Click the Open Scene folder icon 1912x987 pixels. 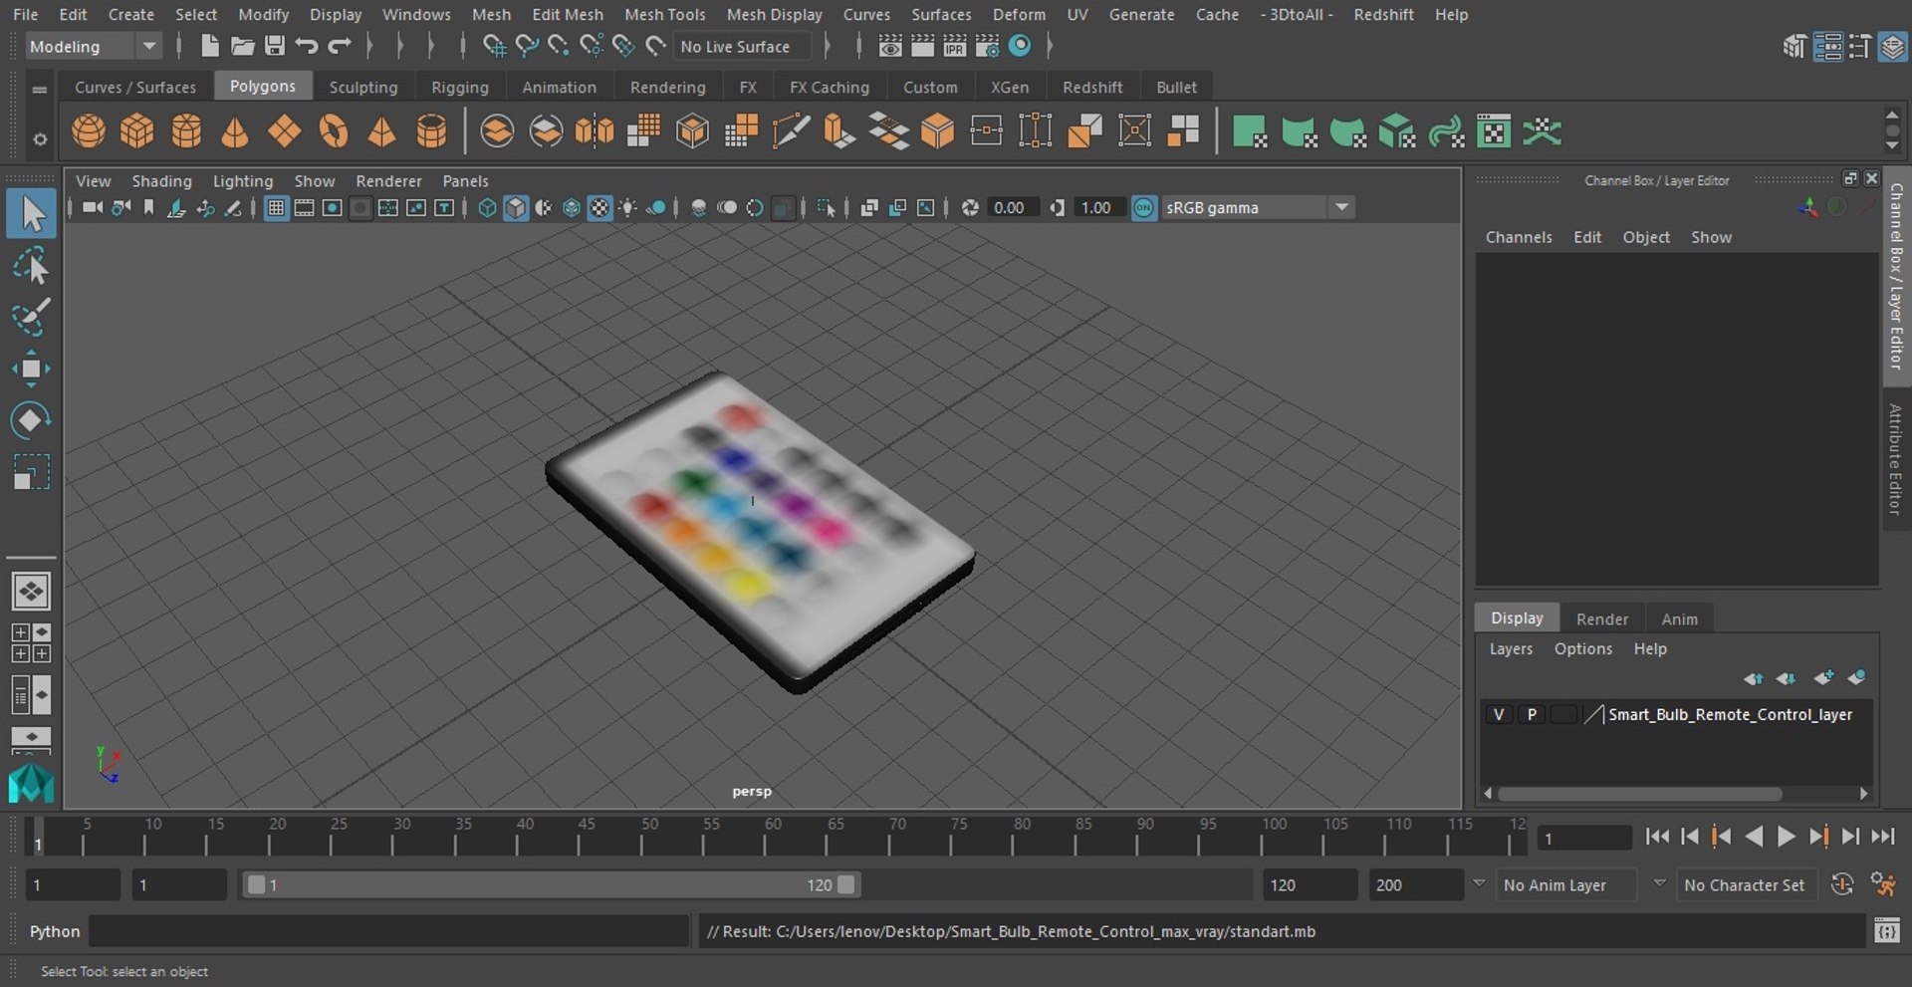pos(242,46)
